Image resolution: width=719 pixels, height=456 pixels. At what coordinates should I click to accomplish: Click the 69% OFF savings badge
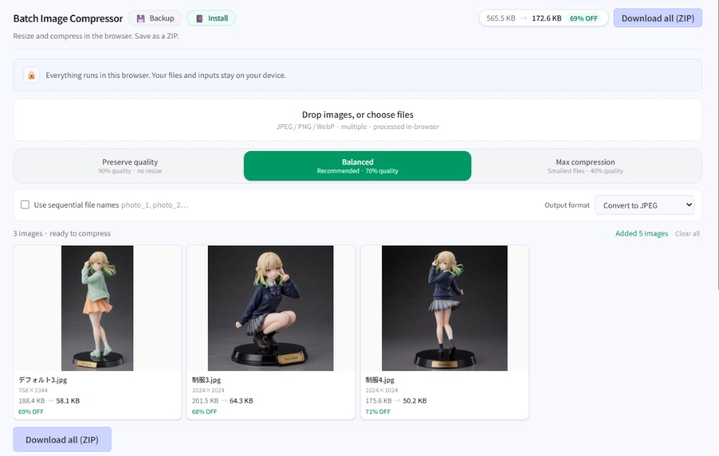(583, 18)
